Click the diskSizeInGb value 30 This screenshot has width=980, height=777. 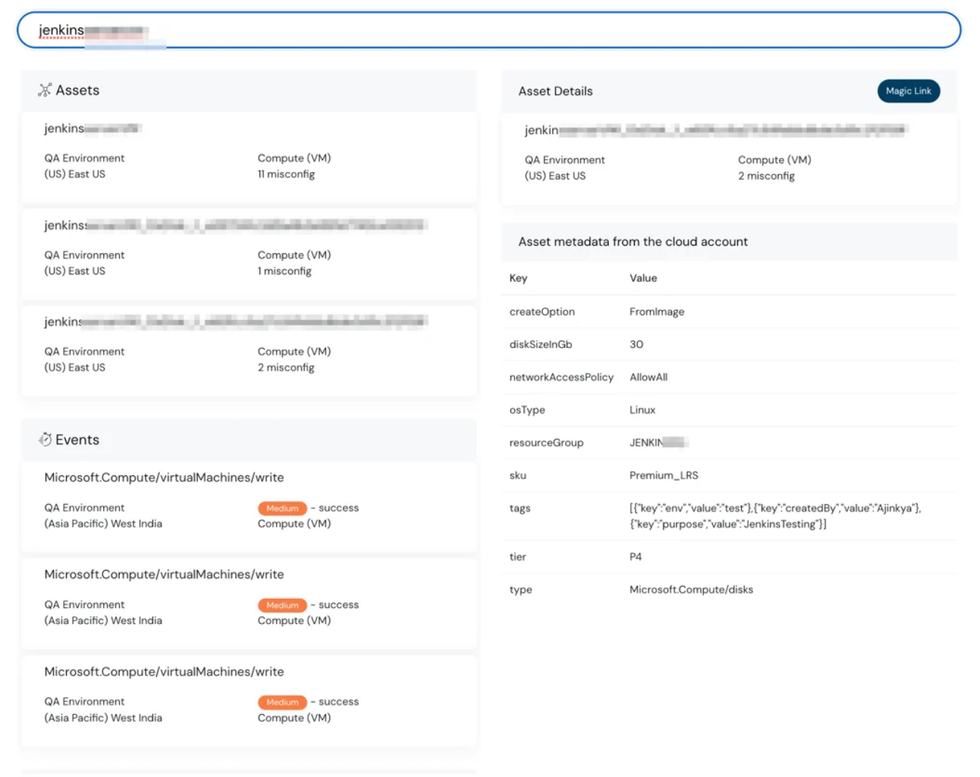637,344
